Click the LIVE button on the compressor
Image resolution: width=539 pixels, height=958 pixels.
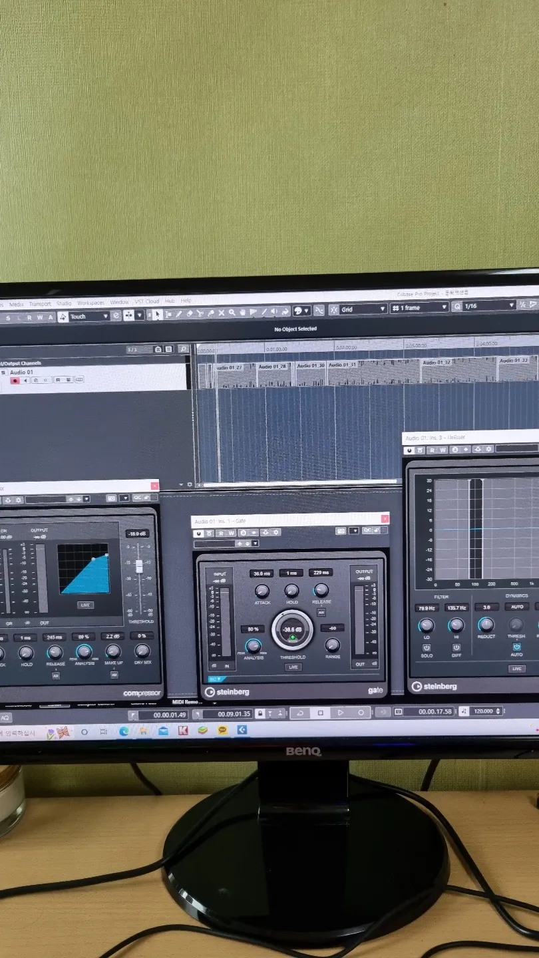[85, 605]
